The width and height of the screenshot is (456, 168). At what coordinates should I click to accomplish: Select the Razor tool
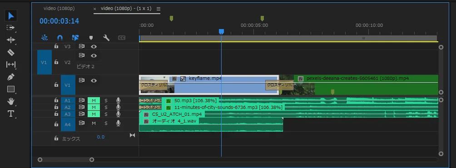click(11, 52)
